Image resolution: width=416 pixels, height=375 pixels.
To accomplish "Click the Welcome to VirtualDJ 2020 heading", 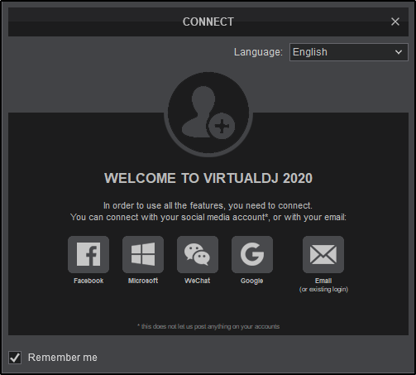I will point(208,178).
